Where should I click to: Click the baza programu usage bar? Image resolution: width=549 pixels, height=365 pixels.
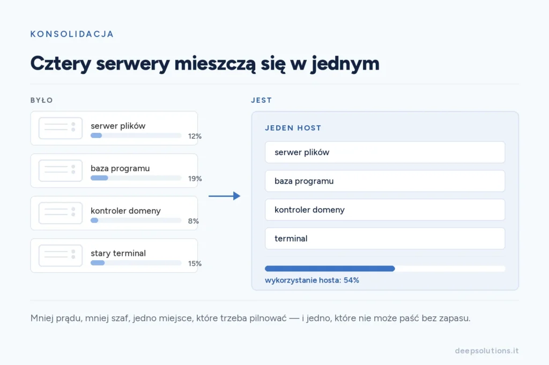click(136, 178)
